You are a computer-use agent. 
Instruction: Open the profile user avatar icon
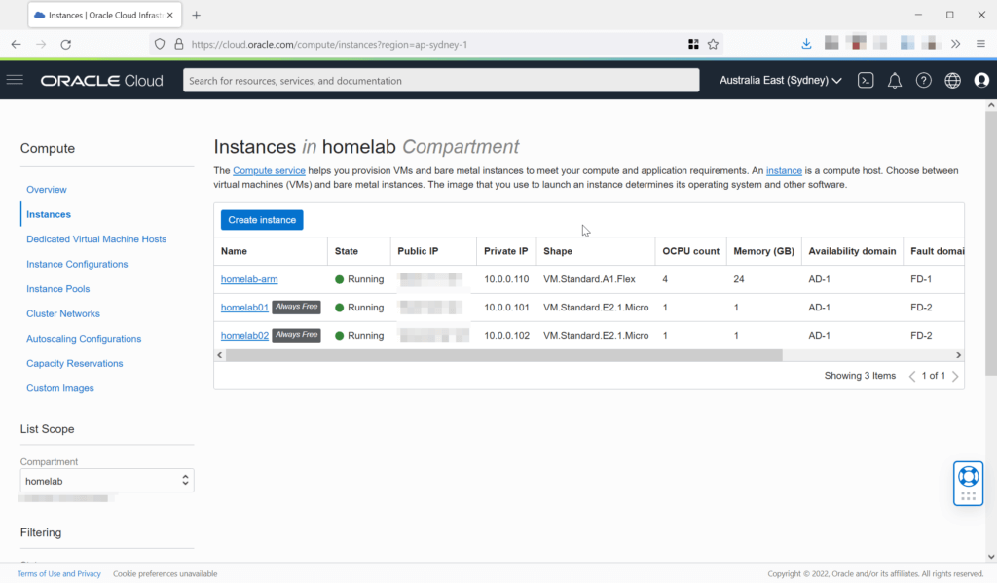[981, 80]
